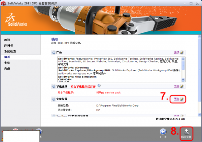This screenshot has height=142, width=202.
Task: Click the 从此处安装 source path H:\
Action: [x=98, y=110]
